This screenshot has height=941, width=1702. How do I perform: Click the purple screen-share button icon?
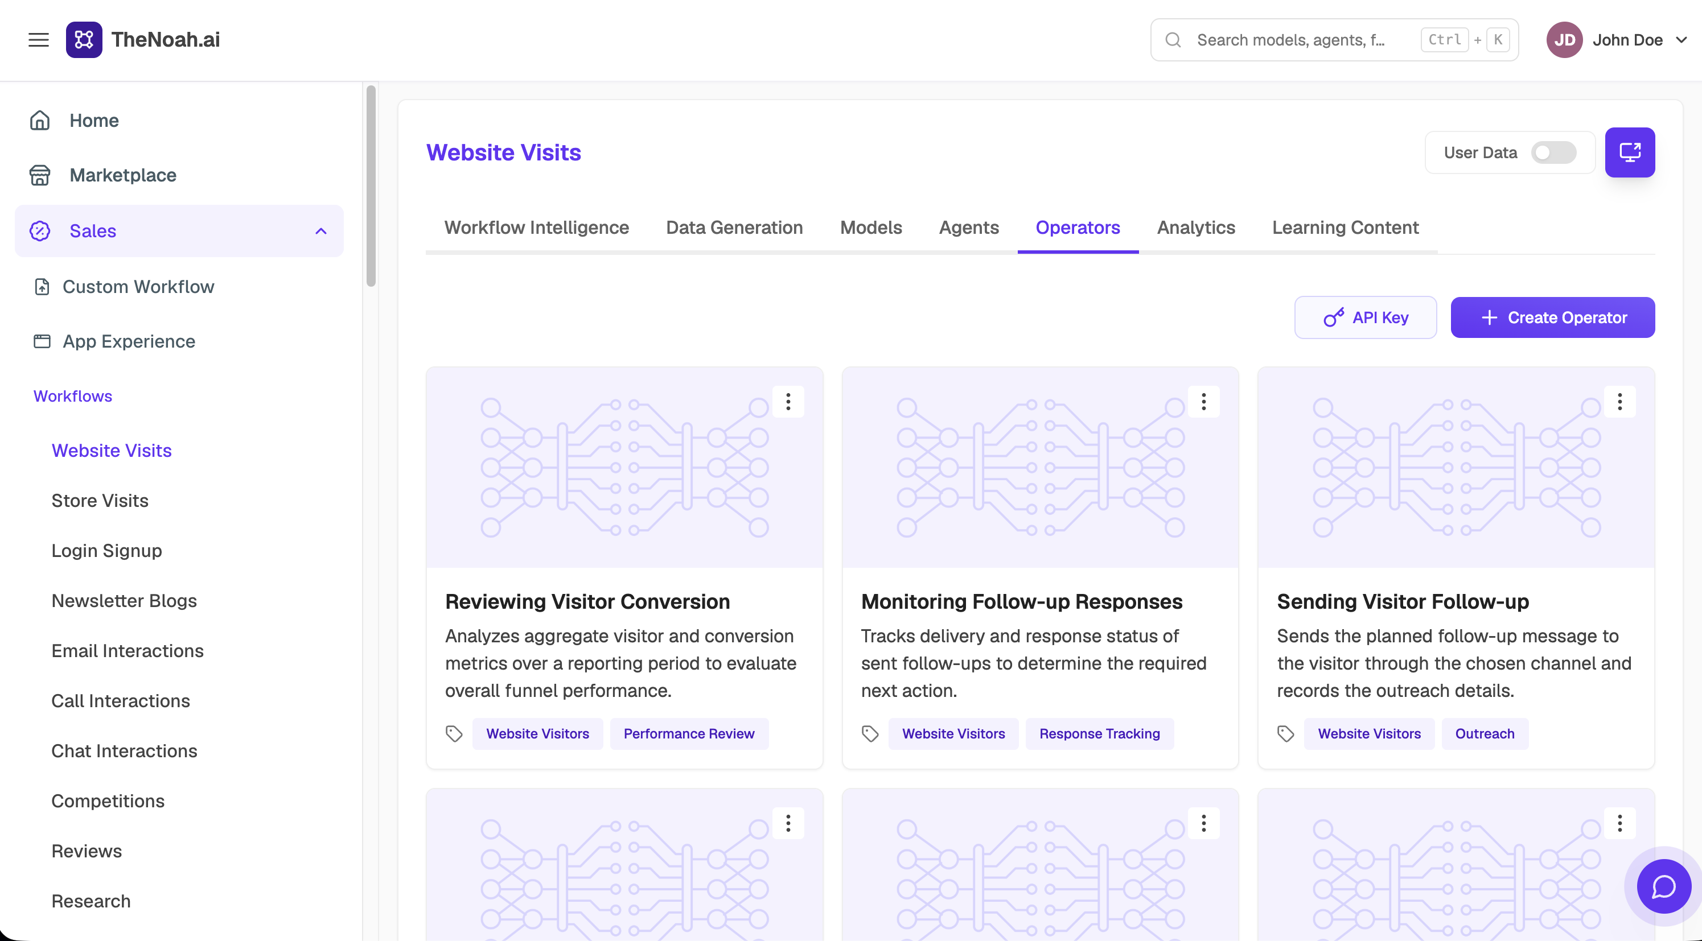point(1629,152)
